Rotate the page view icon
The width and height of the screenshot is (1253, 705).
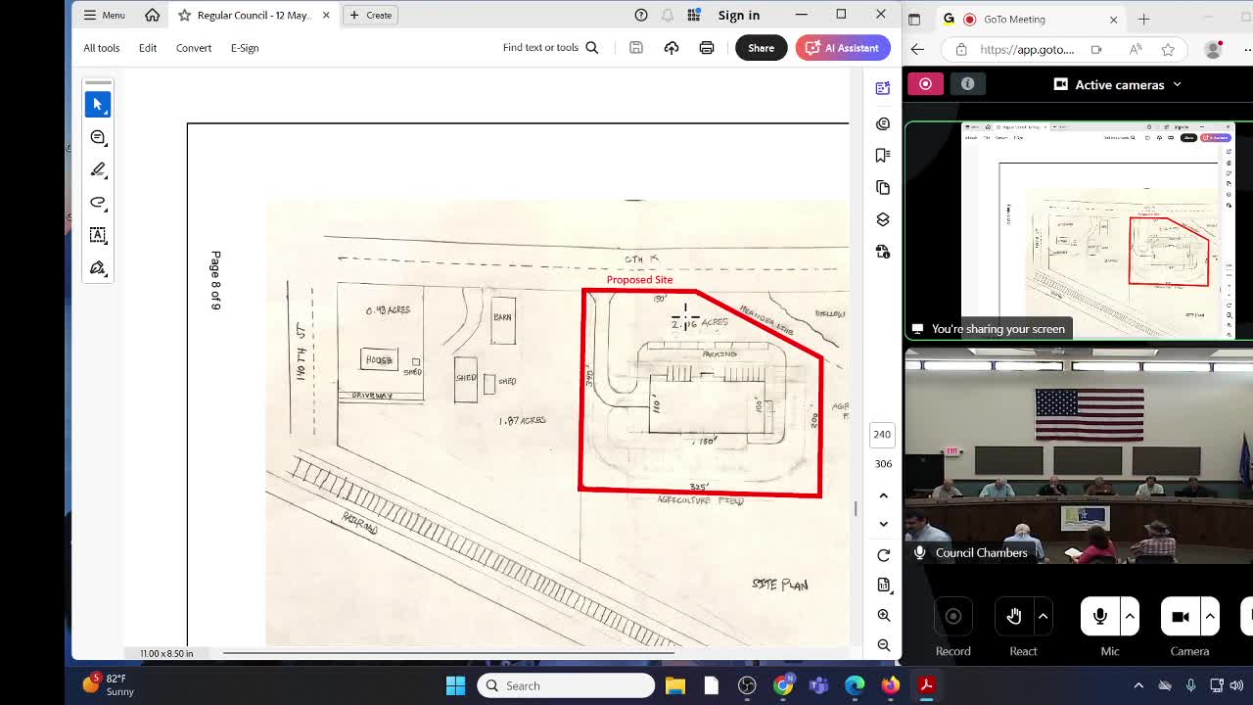(x=883, y=555)
